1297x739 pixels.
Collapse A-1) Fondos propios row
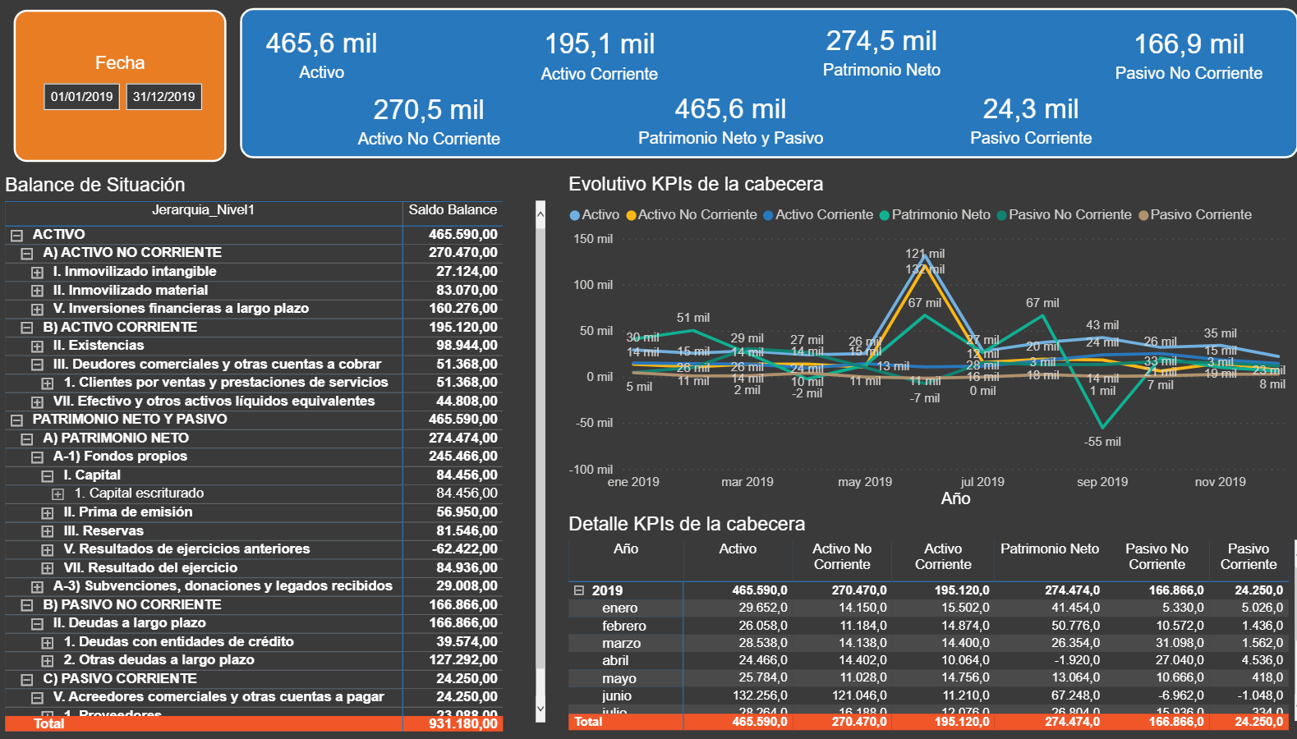(x=37, y=457)
